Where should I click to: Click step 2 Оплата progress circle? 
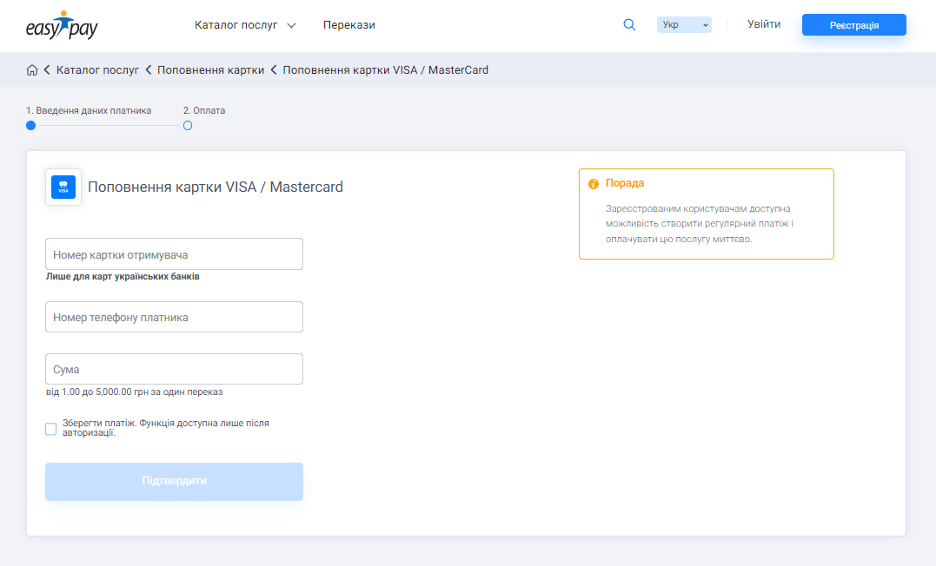click(188, 126)
